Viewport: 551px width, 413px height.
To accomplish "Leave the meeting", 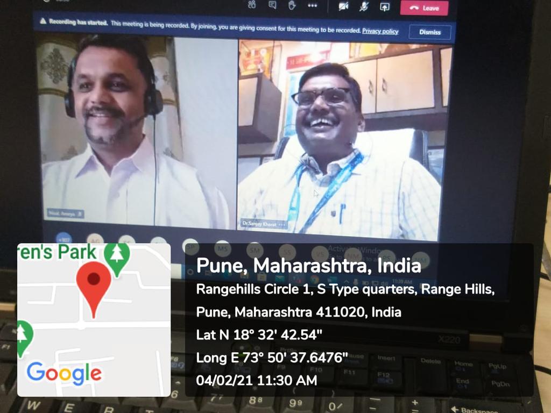I will tap(424, 8).
